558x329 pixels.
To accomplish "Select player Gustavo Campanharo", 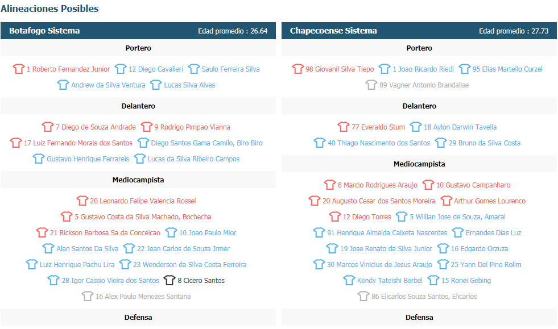I will tap(473, 185).
